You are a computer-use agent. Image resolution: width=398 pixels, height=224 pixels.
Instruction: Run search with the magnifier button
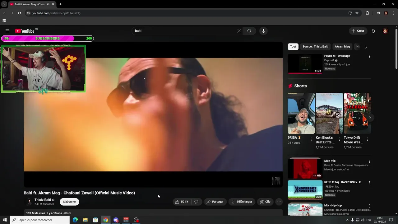click(249, 31)
